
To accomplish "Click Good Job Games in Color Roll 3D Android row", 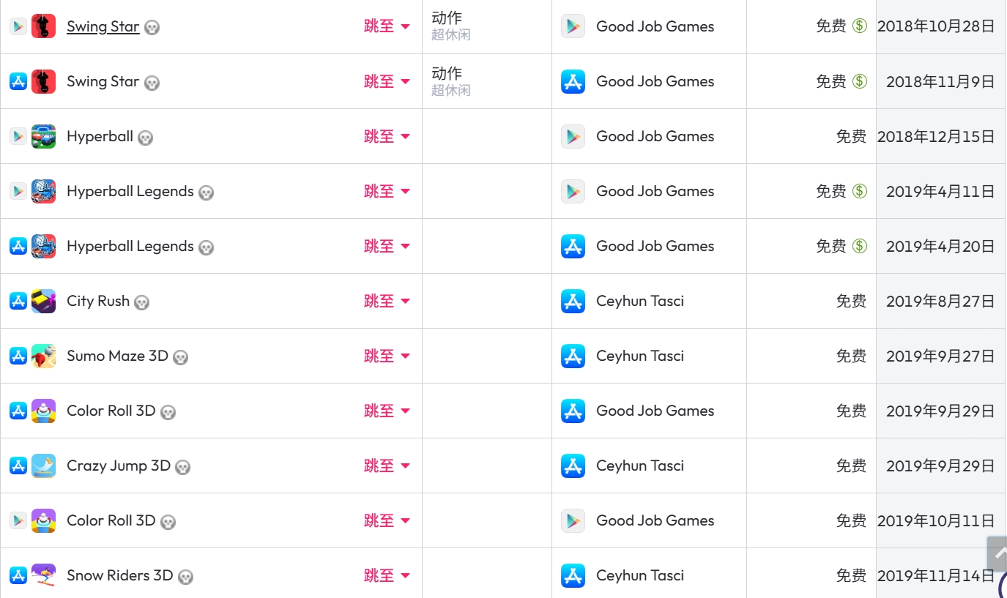I will (655, 520).
